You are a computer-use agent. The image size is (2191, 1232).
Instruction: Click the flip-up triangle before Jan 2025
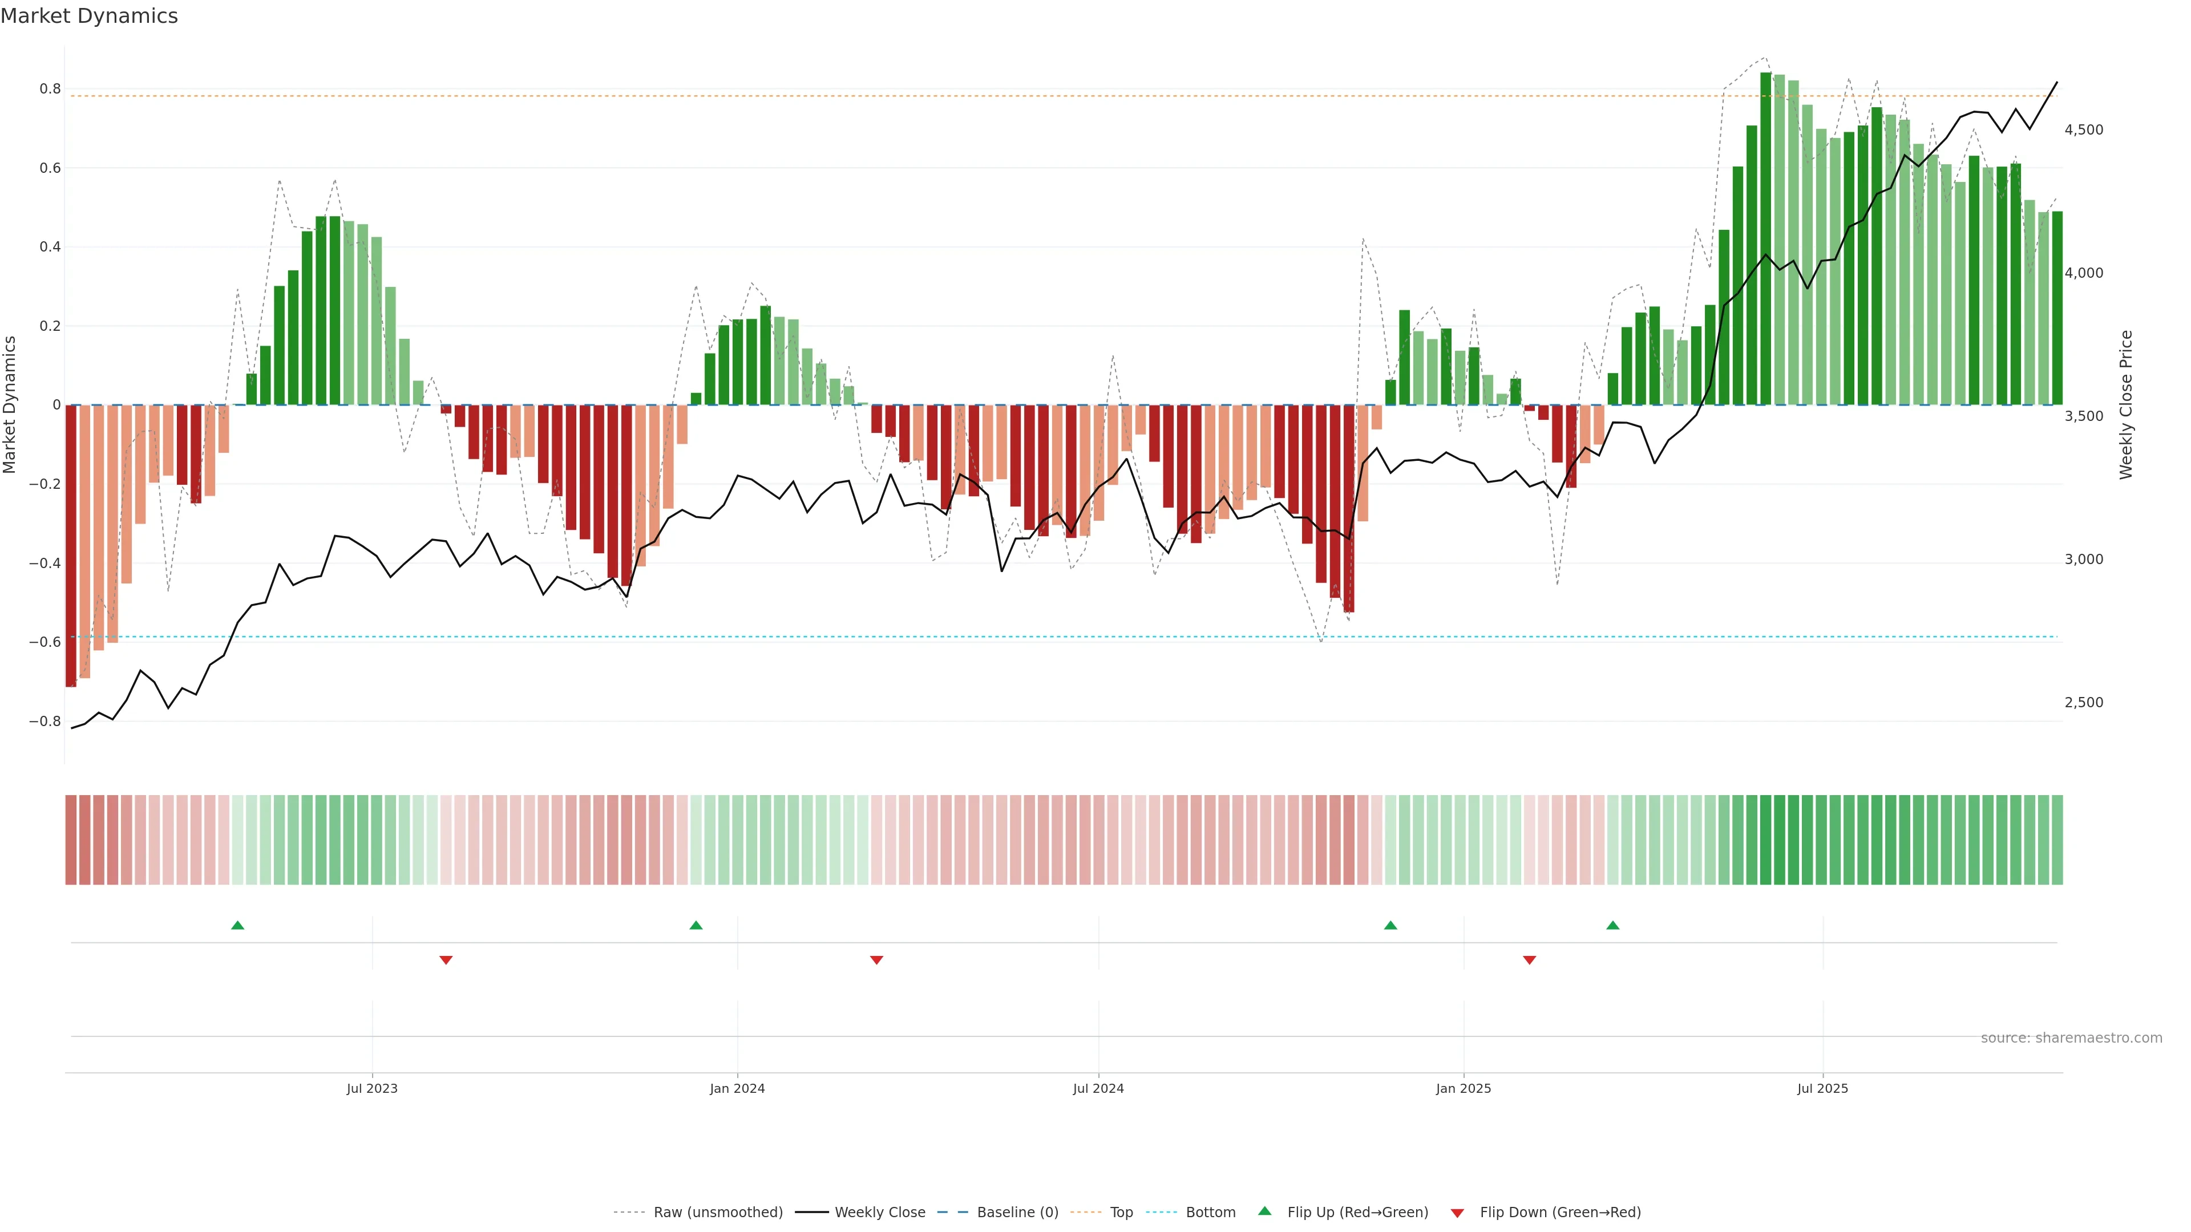coord(1390,925)
